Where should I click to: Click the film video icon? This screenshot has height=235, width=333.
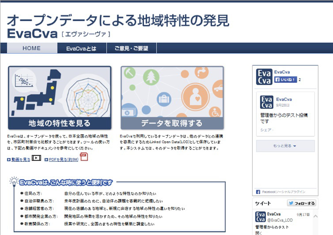click(36, 157)
